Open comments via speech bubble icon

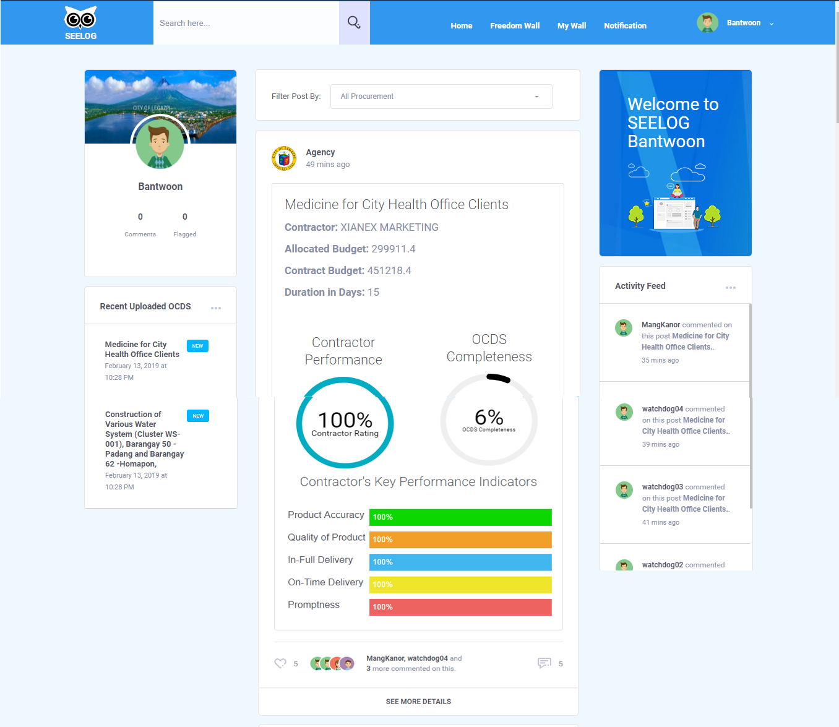click(544, 663)
